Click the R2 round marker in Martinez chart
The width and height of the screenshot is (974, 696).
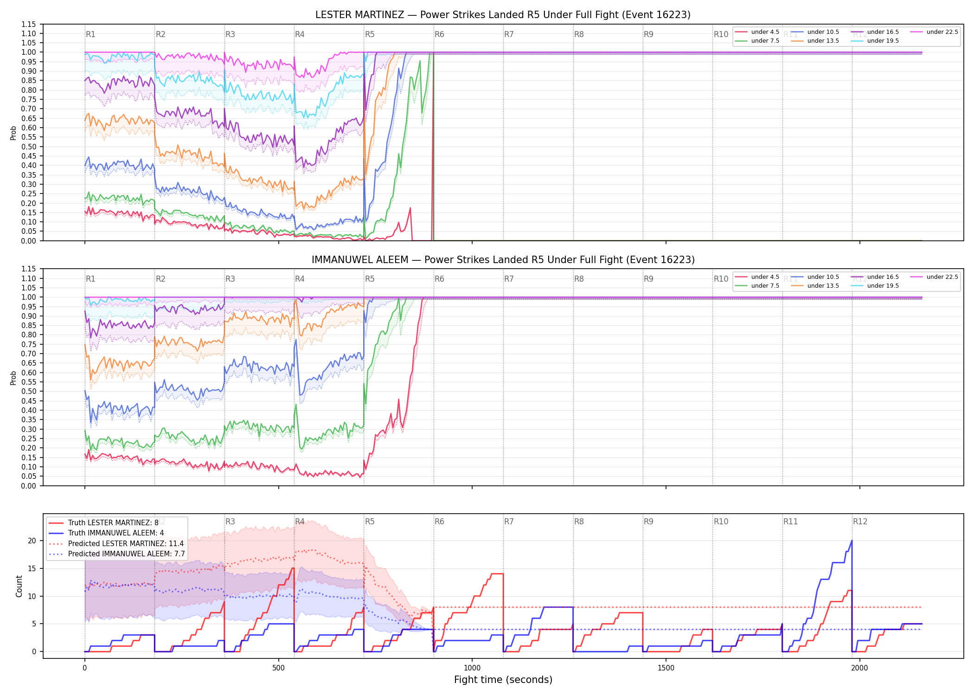[160, 34]
